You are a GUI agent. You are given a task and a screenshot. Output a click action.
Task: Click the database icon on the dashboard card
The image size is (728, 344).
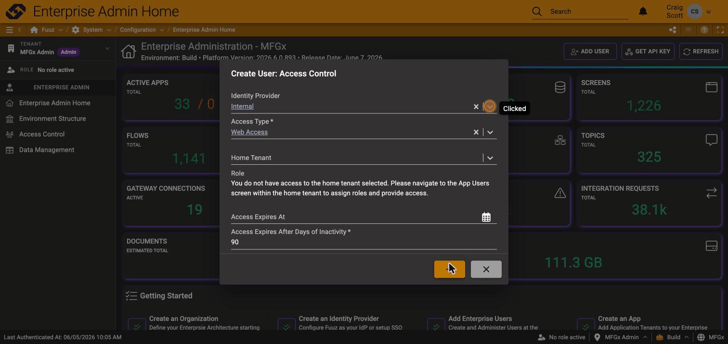pos(560,87)
